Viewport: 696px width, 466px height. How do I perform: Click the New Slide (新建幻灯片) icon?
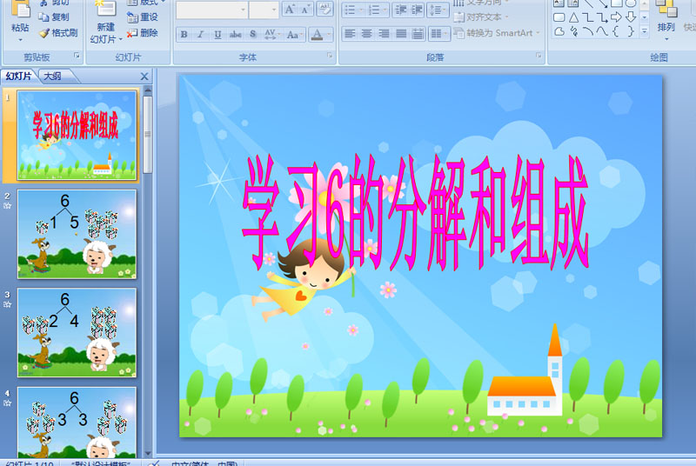pyautogui.click(x=105, y=8)
